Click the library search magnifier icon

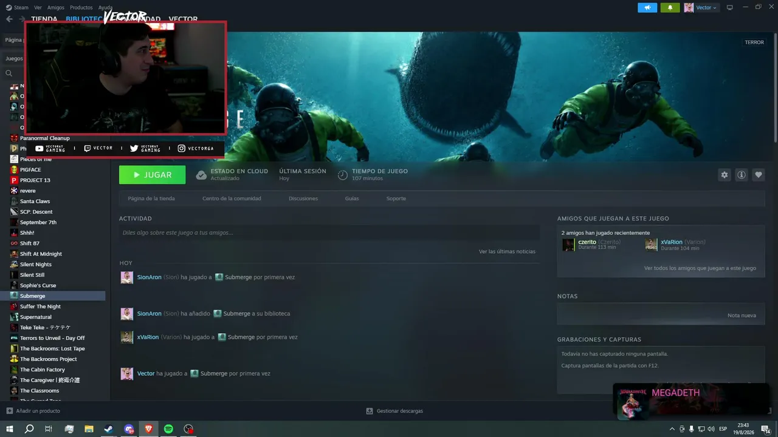click(x=9, y=73)
